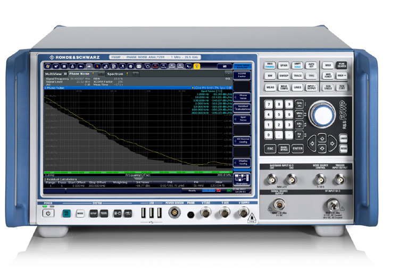Switch to the MultiView tab

(56, 74)
